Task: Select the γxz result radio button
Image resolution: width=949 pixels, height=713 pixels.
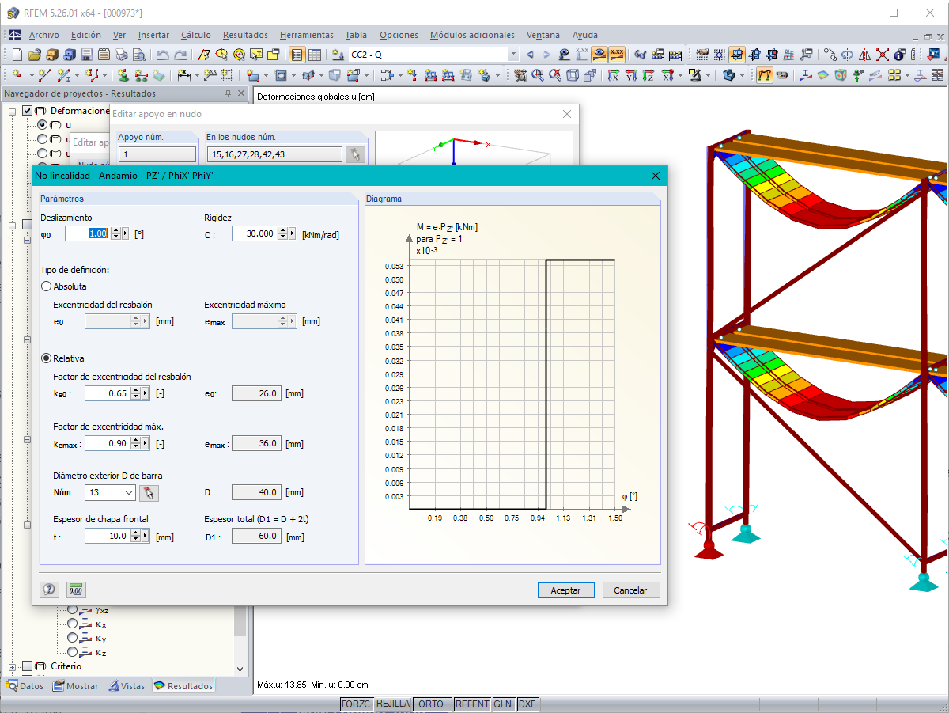Action: (x=73, y=609)
